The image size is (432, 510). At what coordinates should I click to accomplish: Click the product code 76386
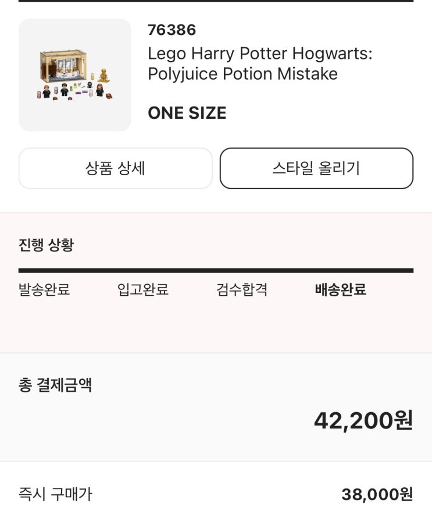click(172, 30)
